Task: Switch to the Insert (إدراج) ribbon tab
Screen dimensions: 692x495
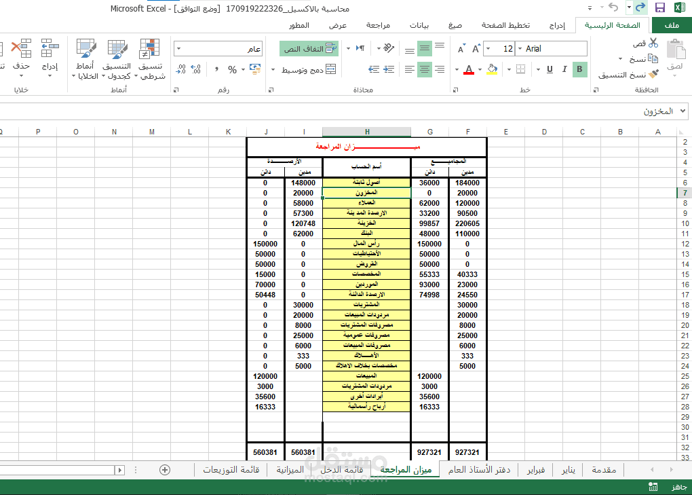Action: (x=557, y=25)
